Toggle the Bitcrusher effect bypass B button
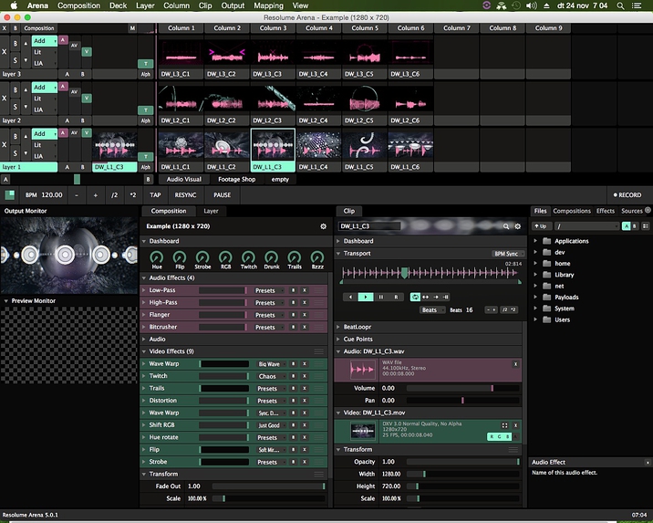This screenshot has width=653, height=523. [293, 327]
